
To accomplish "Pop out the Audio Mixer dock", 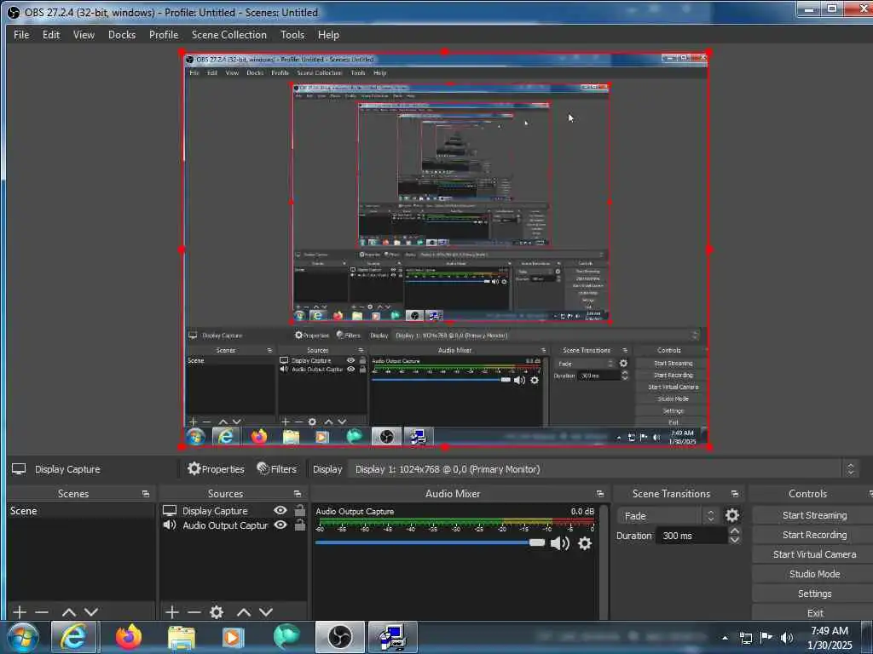I will pyautogui.click(x=599, y=494).
